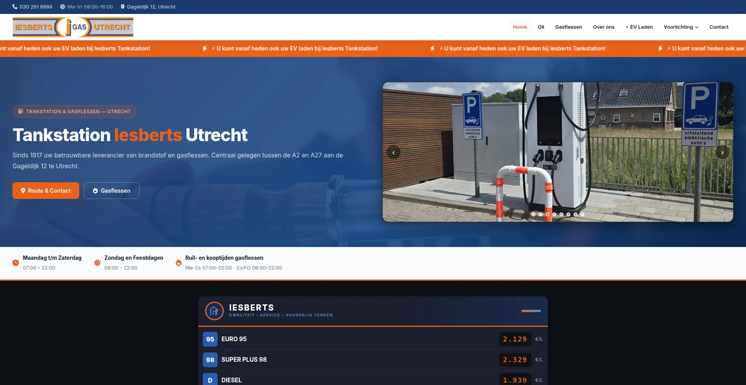
Task: Select the sixth carousel dot
Action: [568, 214]
